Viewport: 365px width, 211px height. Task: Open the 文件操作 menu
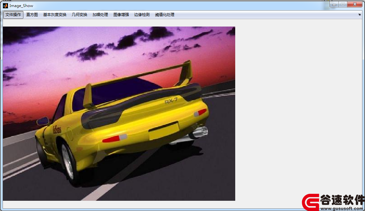(x=13, y=15)
